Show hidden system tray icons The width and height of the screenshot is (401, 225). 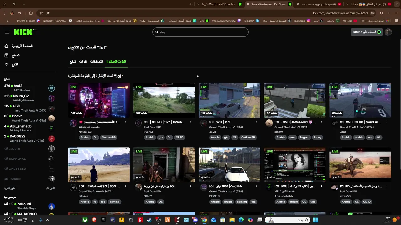tap(47, 220)
